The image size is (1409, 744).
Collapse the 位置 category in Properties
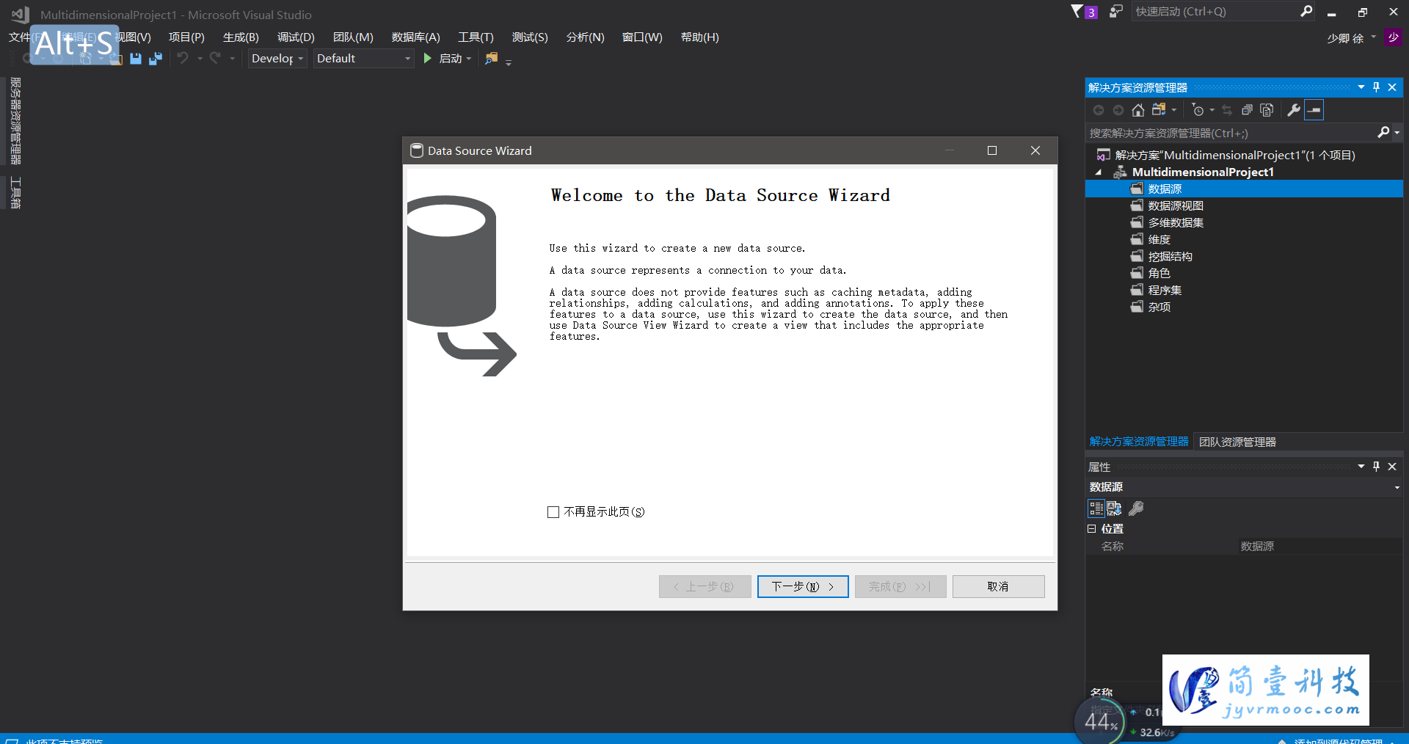point(1091,528)
